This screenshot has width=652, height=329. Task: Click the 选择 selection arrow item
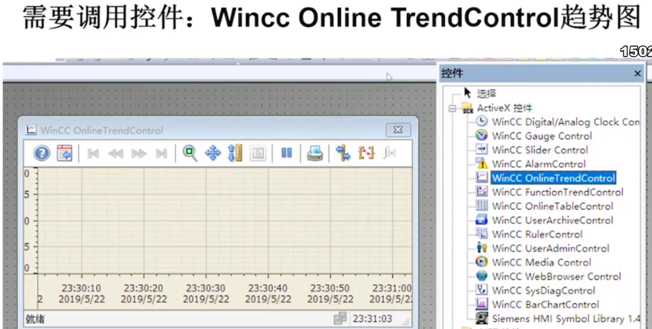click(x=486, y=93)
